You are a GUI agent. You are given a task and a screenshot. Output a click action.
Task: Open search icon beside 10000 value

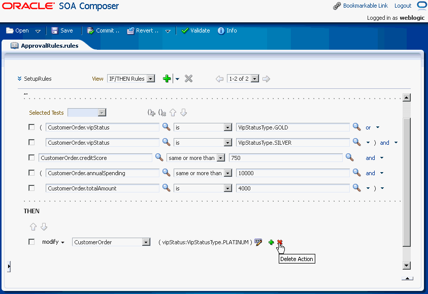[x=357, y=173]
